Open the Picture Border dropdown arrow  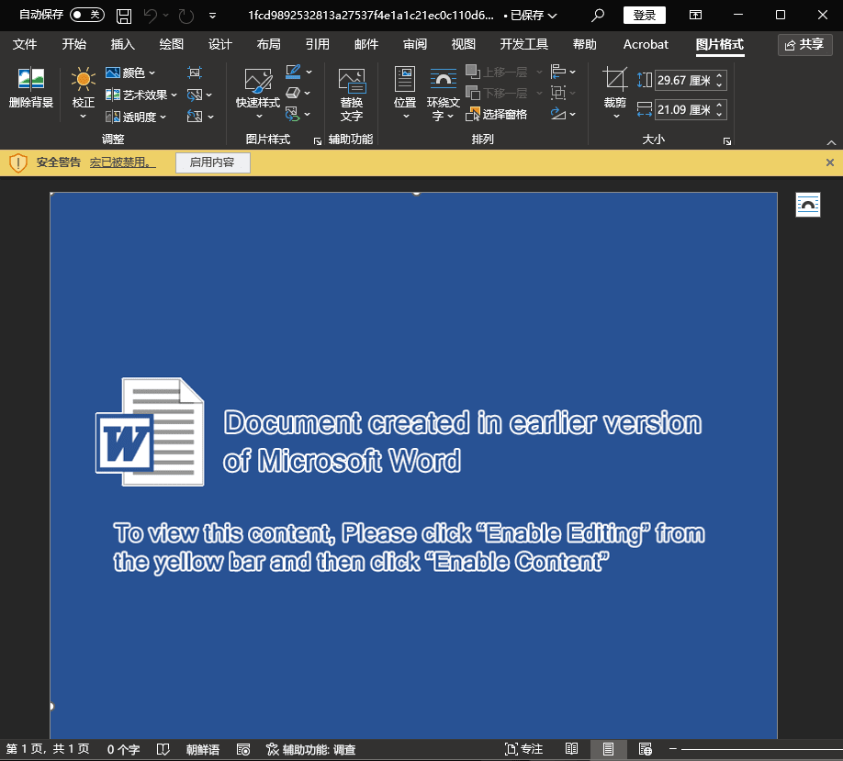tap(309, 72)
